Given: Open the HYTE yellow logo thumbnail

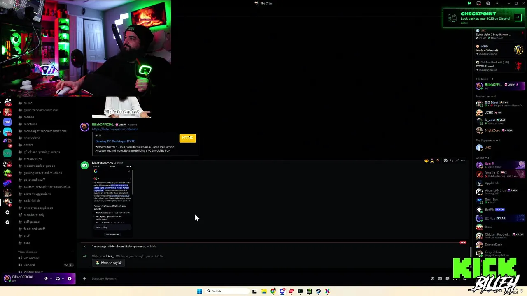Looking at the screenshot, I should point(187,138).
